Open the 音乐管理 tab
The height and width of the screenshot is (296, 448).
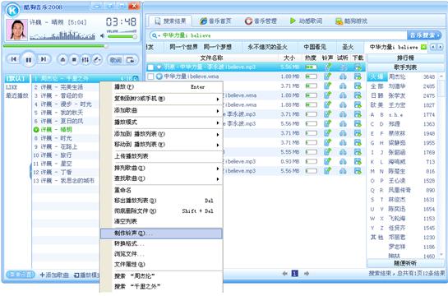261,21
